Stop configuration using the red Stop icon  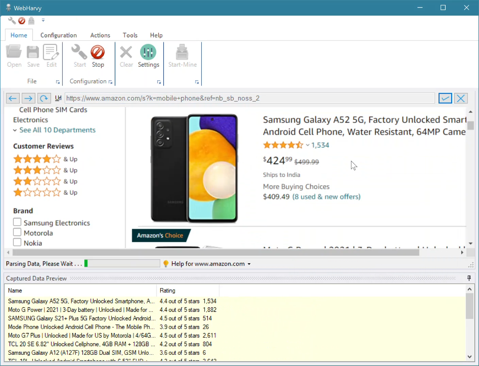pos(98,52)
